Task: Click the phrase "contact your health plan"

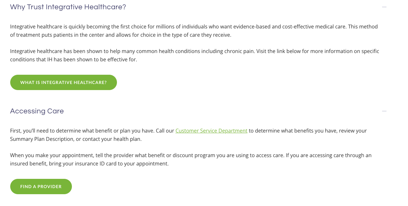Action: (112, 139)
